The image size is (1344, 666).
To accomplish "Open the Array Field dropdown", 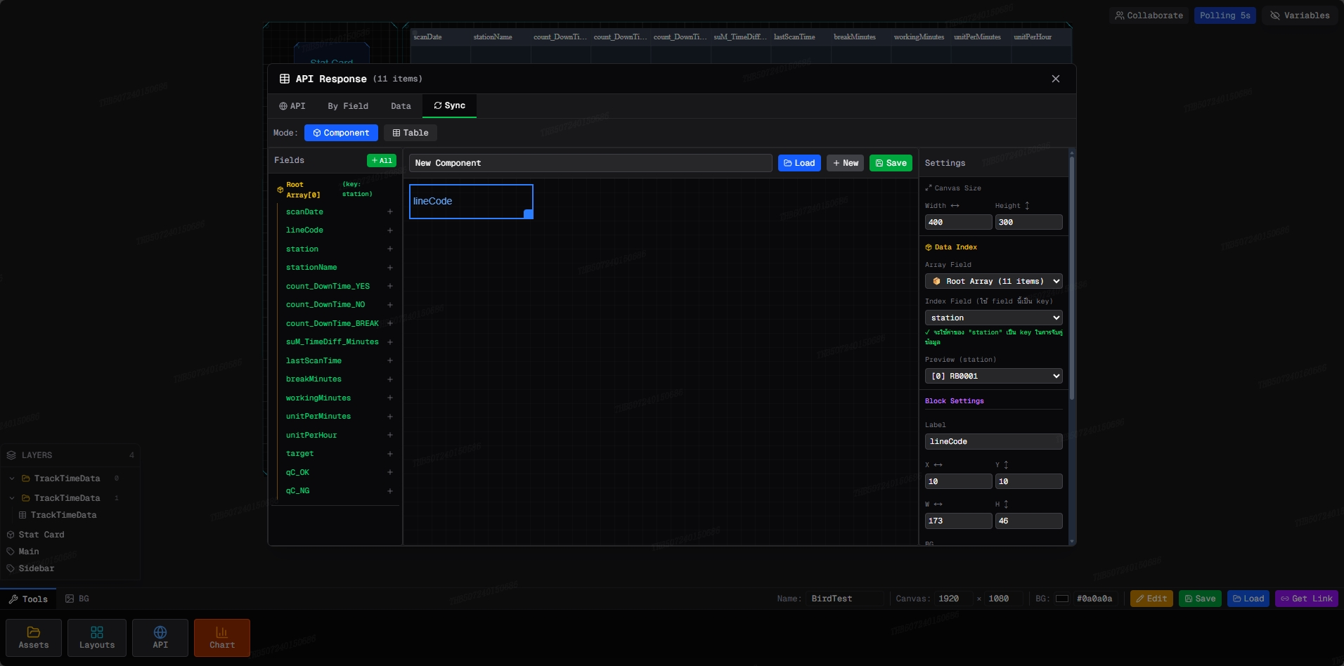I will tap(993, 281).
